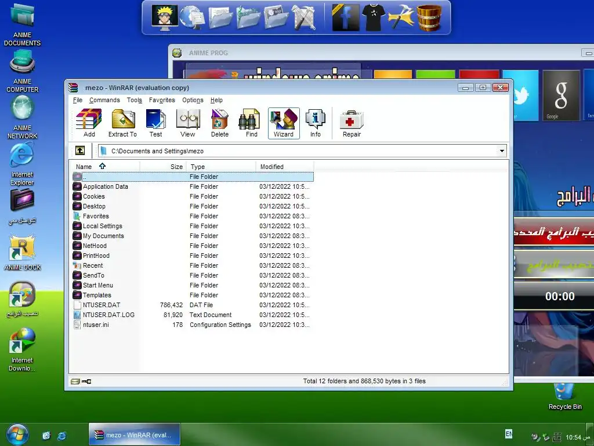Open ANIME COMPUTER desktop icon

click(23, 72)
